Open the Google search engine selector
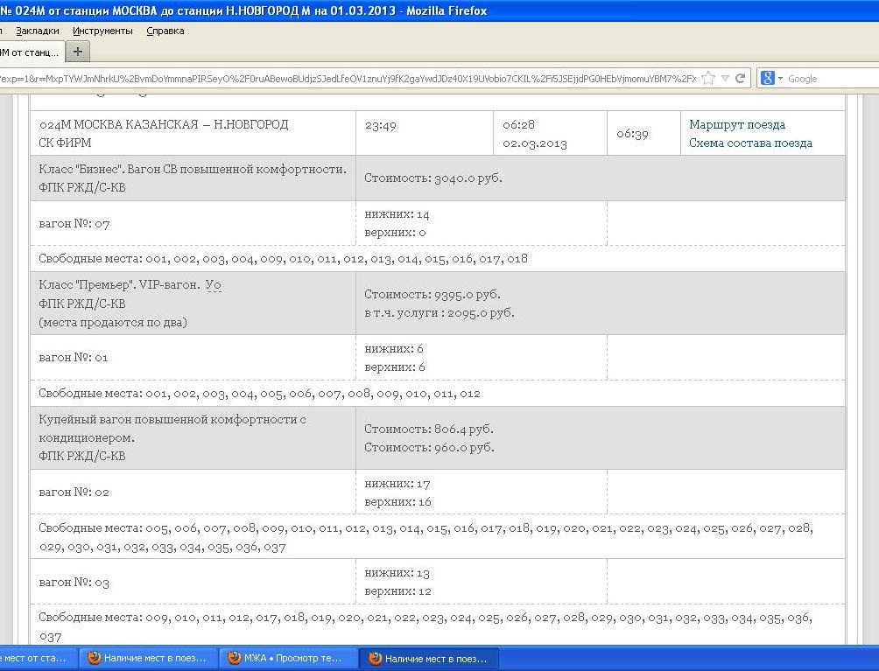This screenshot has height=671, width=879. click(x=779, y=79)
